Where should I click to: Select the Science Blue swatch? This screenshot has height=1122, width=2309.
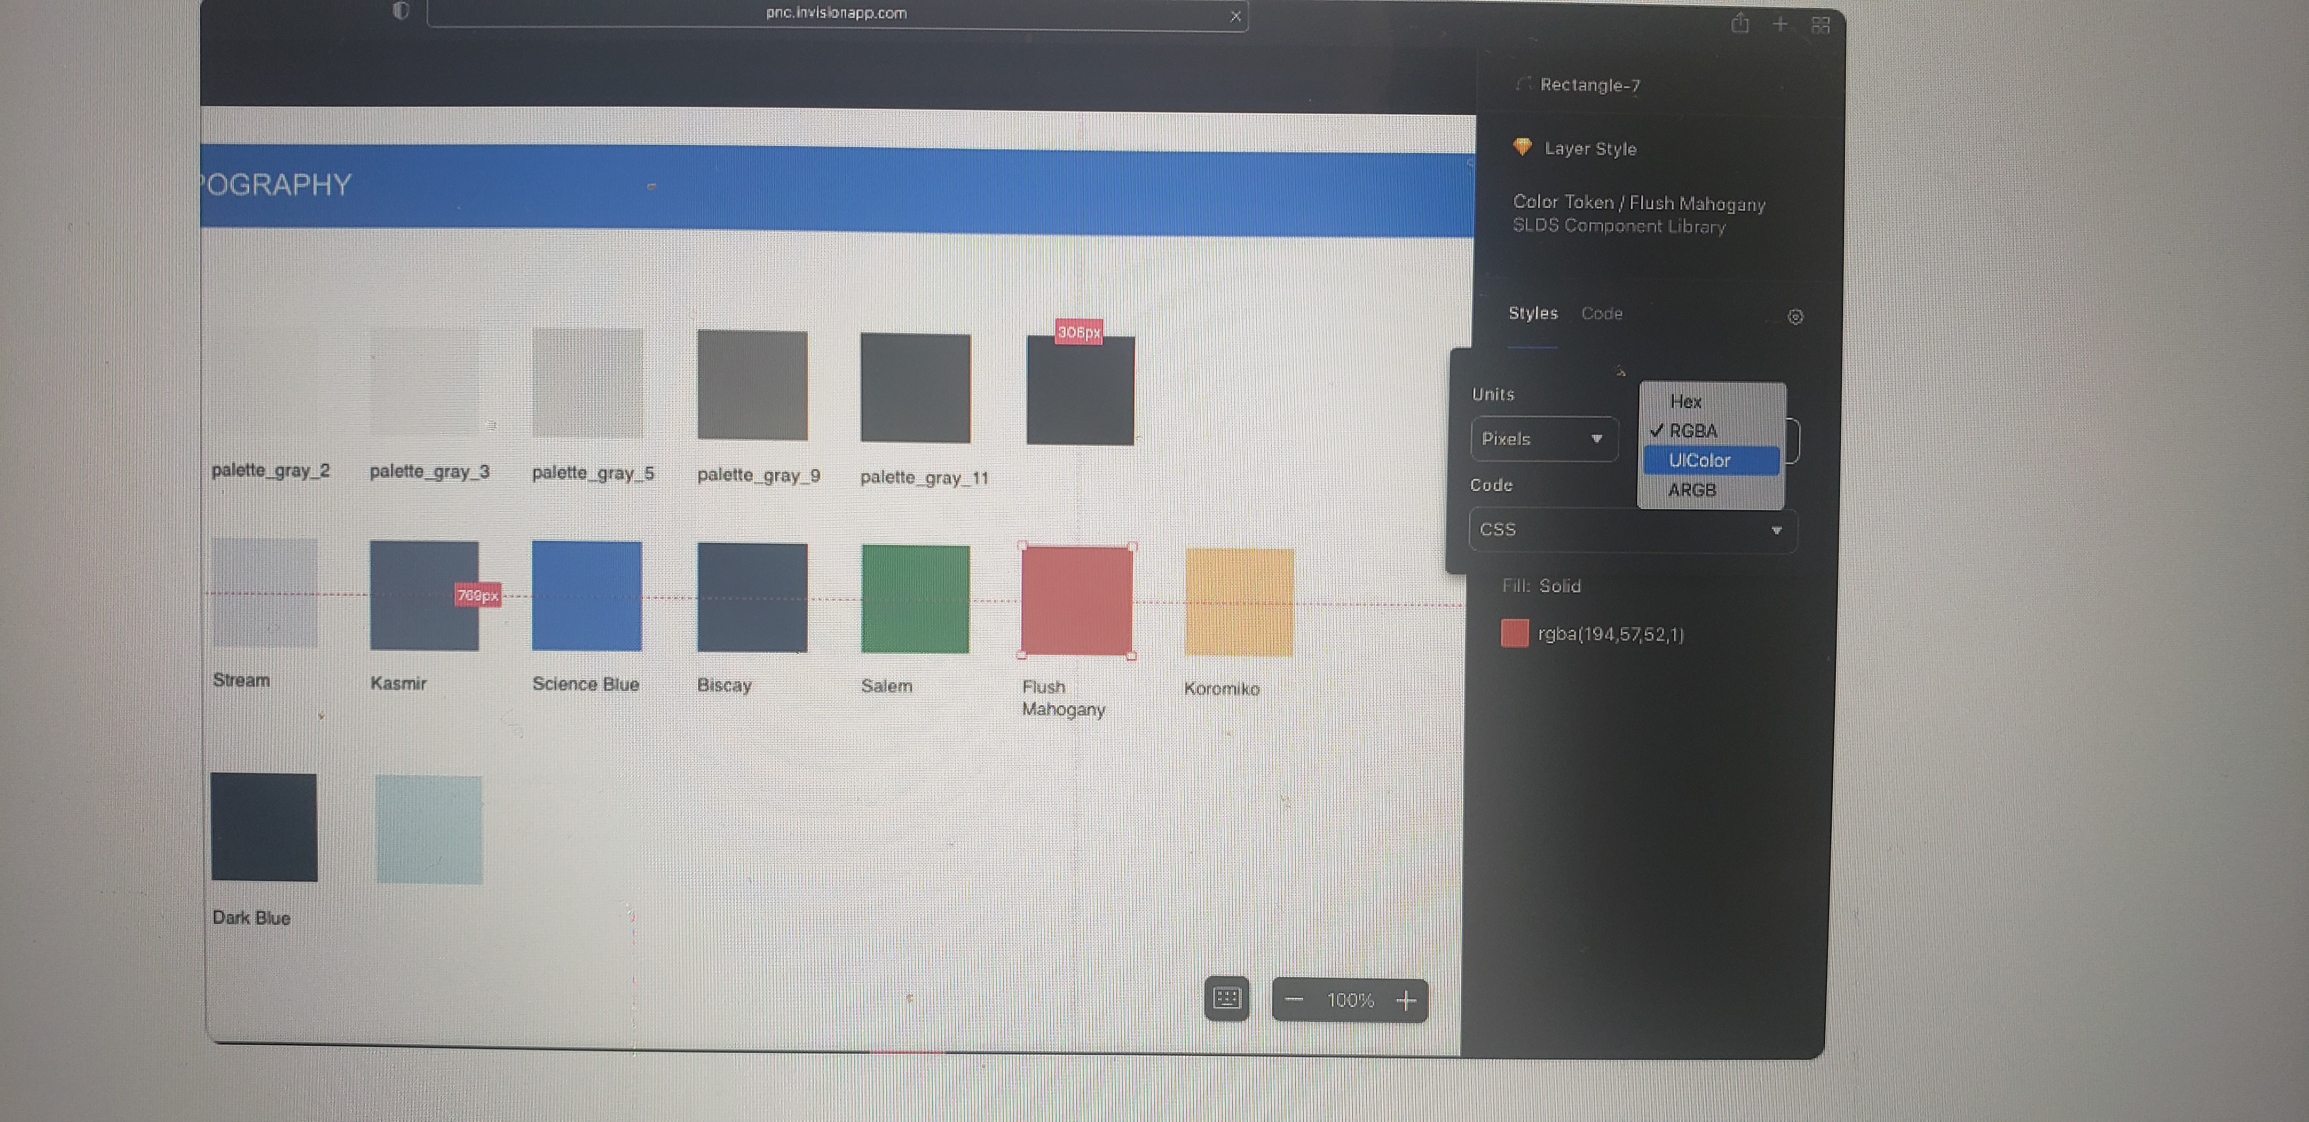(587, 596)
